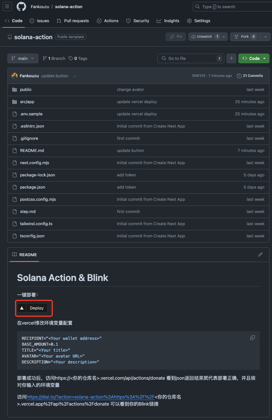Click the file icon beside package.json
Image resolution: width=272 pixels, height=420 pixels.
[14, 187]
